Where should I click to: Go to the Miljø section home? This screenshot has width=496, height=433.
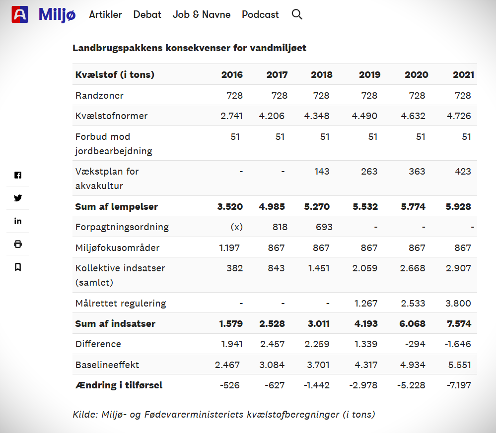(x=57, y=14)
